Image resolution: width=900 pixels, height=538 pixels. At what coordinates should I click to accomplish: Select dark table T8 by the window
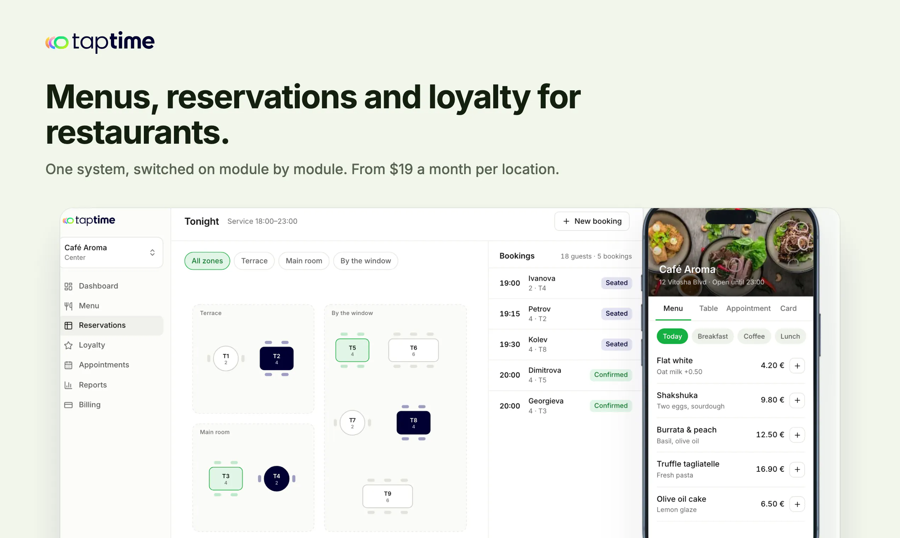pyautogui.click(x=414, y=423)
